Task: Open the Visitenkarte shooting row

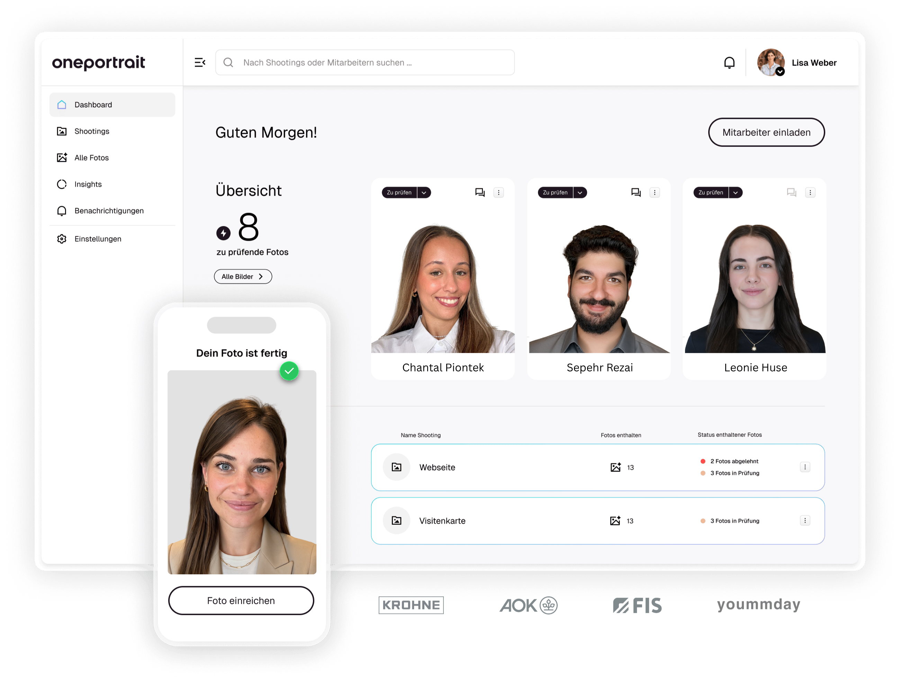Action: (x=598, y=521)
